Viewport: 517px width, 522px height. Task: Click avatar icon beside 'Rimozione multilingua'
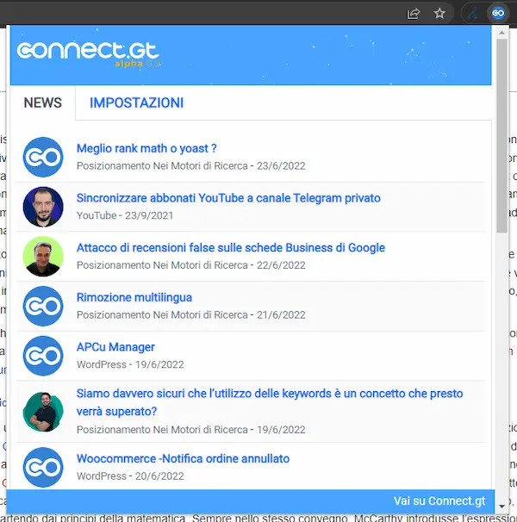(43, 306)
